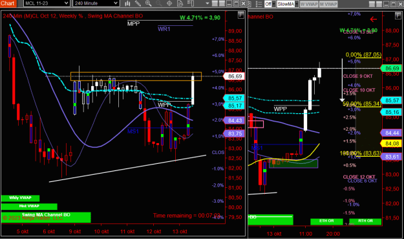Click the yellow 84,08 price marker
The height and width of the screenshot is (239, 404).
click(x=391, y=143)
